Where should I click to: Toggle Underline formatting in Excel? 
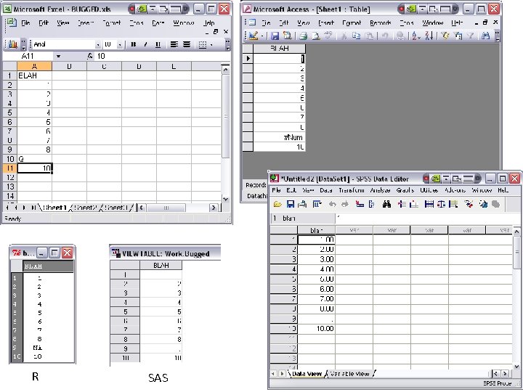(158, 44)
